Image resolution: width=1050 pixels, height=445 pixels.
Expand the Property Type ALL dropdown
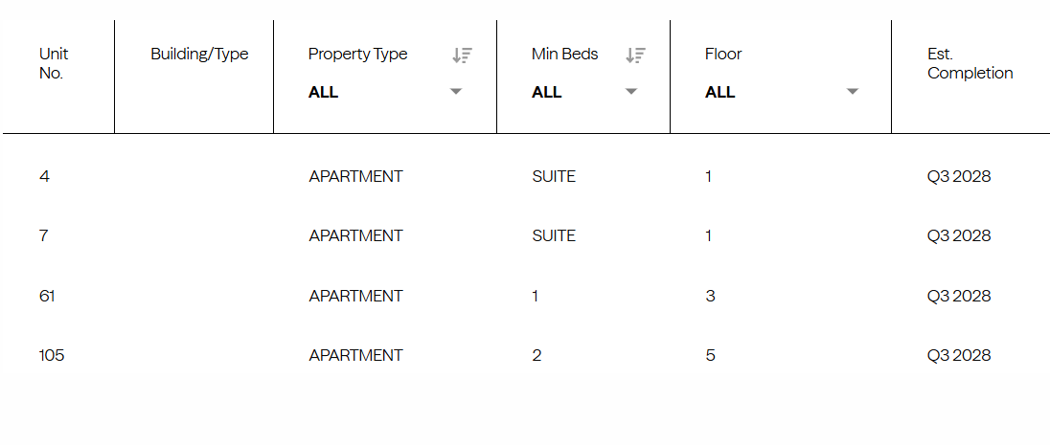click(x=456, y=92)
